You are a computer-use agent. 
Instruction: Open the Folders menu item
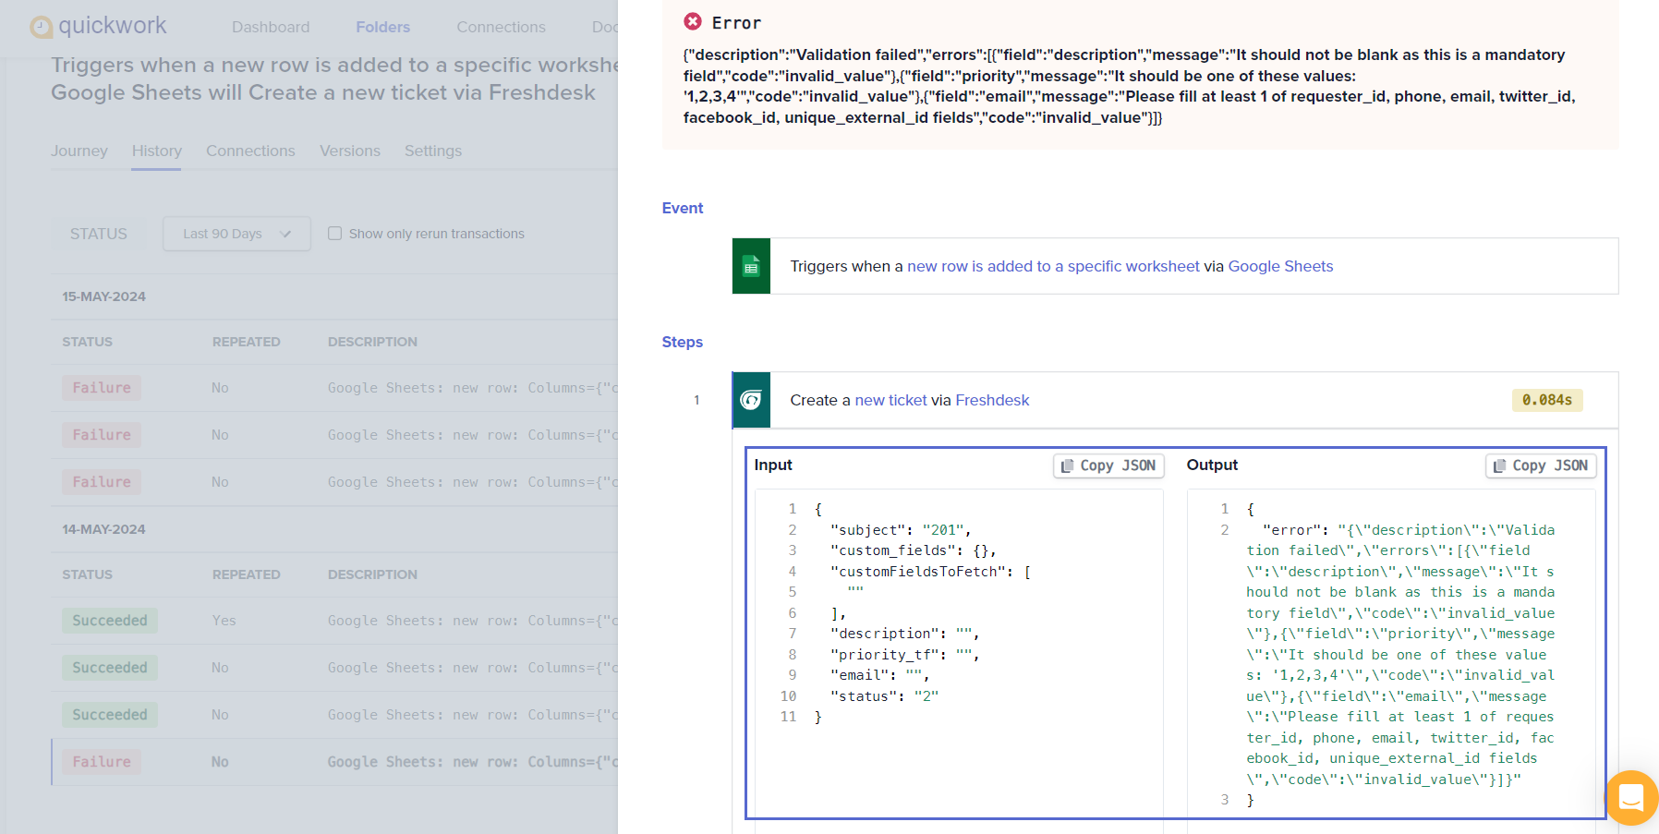pos(382,27)
